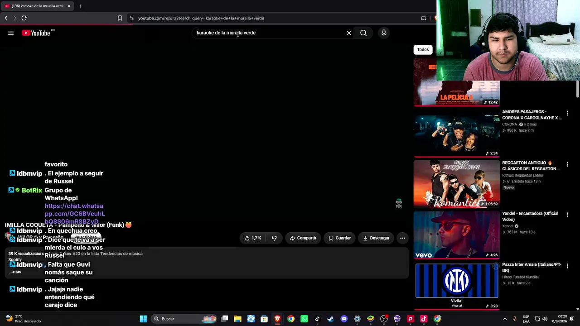
Task: Select the Todos filter chip
Action: (x=423, y=49)
